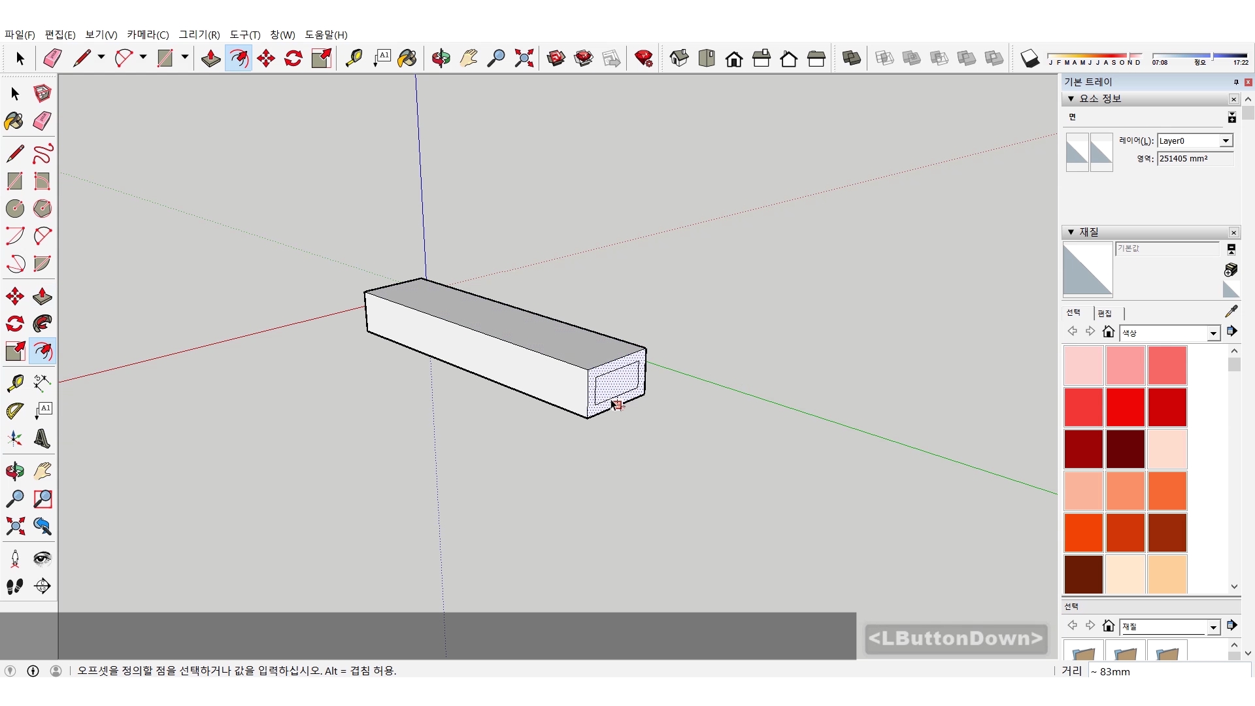1255x706 pixels.
Task: Select the Push/Pull tool in left toolbar
Action: [x=42, y=296]
